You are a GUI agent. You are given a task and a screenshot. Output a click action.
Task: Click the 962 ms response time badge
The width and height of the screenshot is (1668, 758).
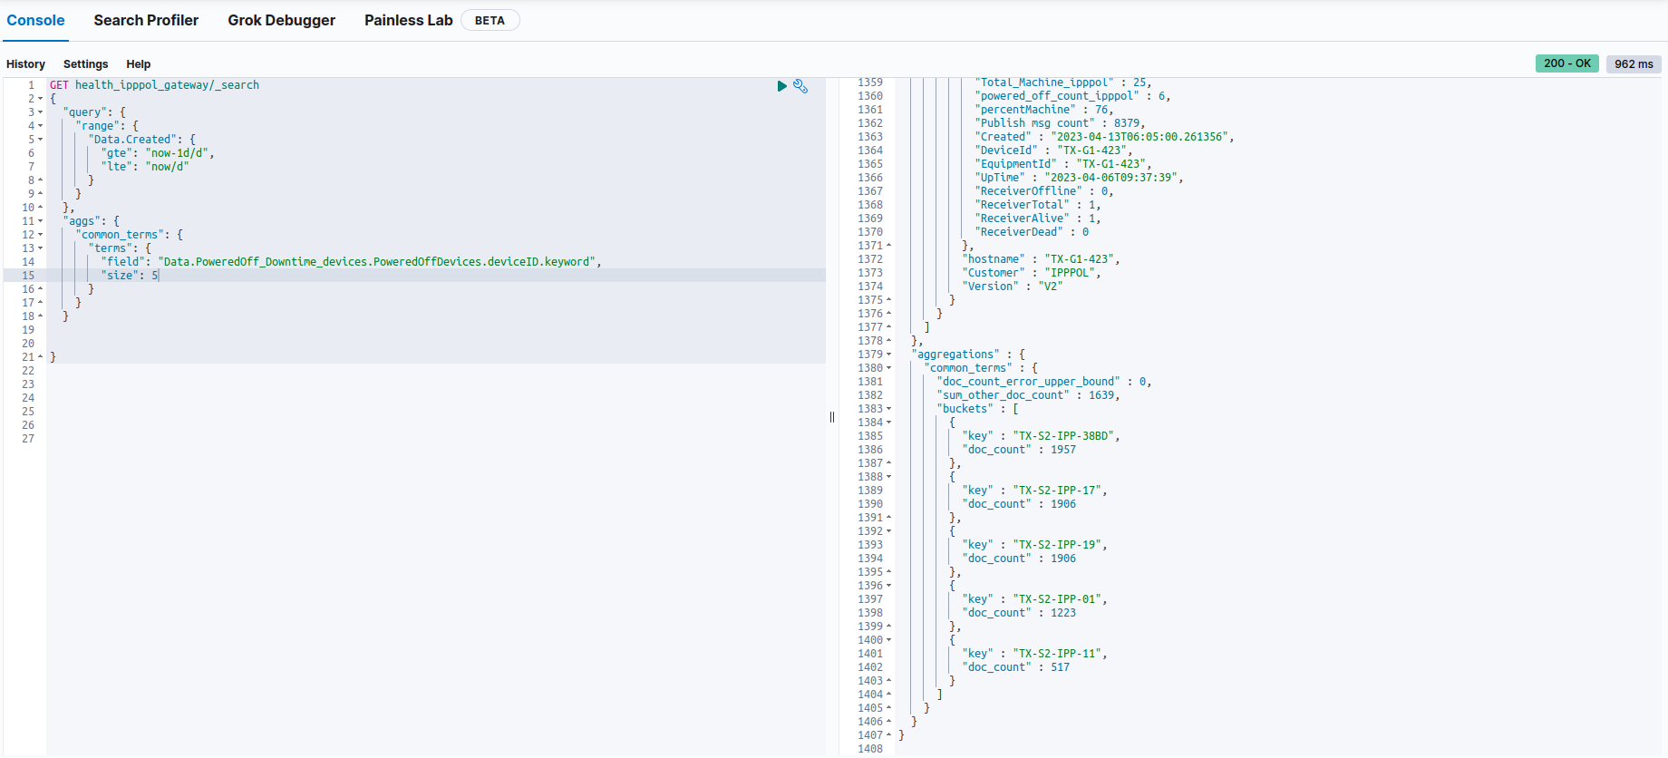point(1634,63)
